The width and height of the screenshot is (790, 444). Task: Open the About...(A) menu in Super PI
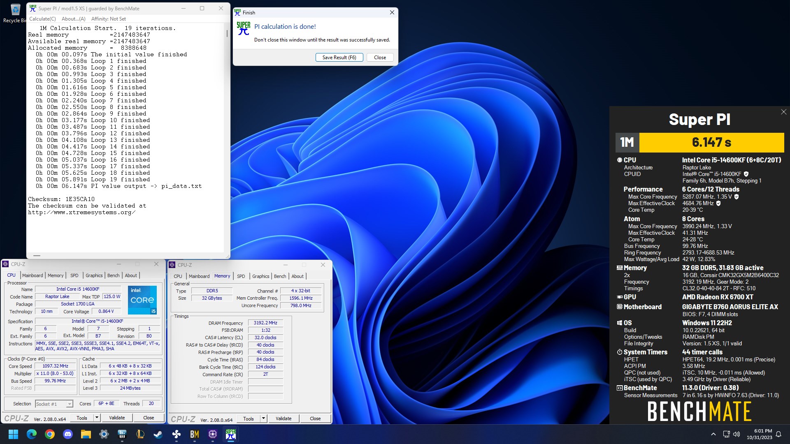(74, 19)
